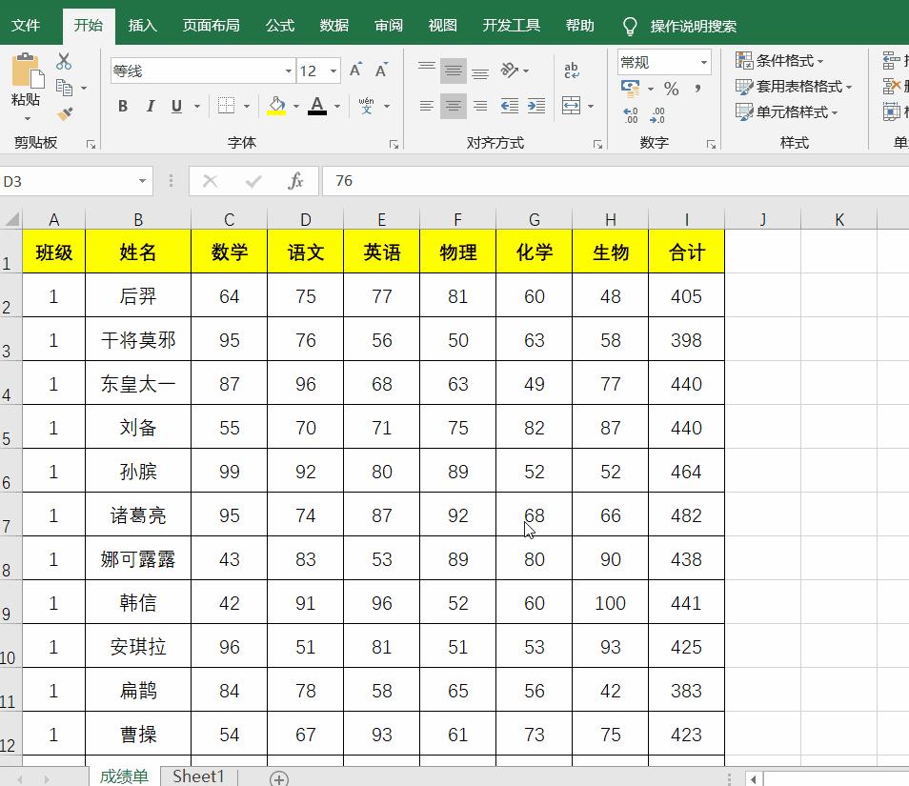
Task: Toggle bold formatting on cell D3
Action: [122, 106]
